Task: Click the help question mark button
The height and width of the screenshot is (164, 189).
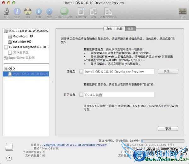Action: pos(9,158)
